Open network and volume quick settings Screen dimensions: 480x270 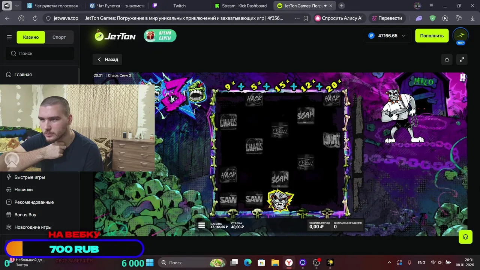(440, 262)
